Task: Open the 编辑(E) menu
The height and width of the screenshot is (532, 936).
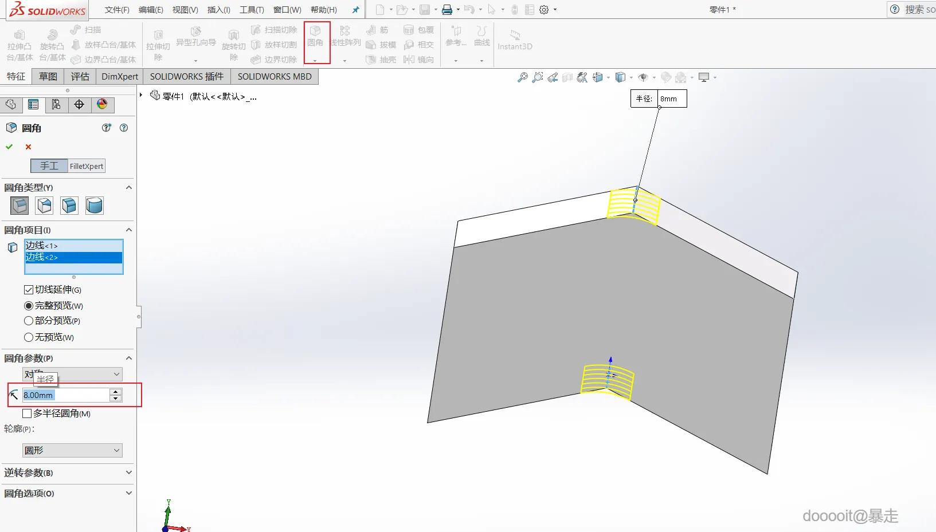Action: click(151, 10)
